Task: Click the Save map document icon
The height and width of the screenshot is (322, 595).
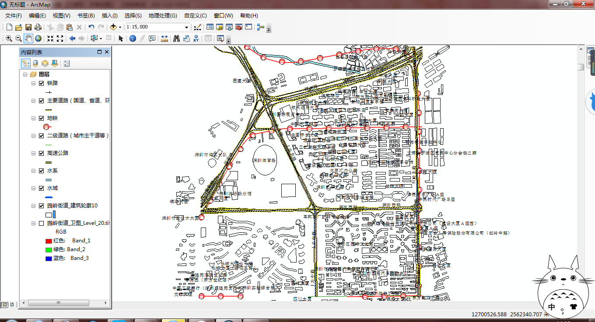Action: 28,27
